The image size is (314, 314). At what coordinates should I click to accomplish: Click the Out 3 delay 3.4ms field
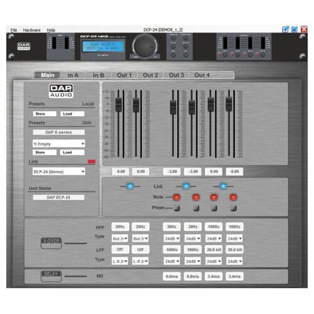214,276
